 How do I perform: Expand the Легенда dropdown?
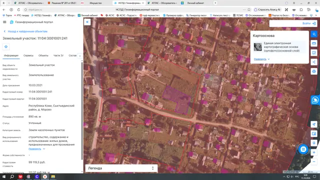point(121,168)
